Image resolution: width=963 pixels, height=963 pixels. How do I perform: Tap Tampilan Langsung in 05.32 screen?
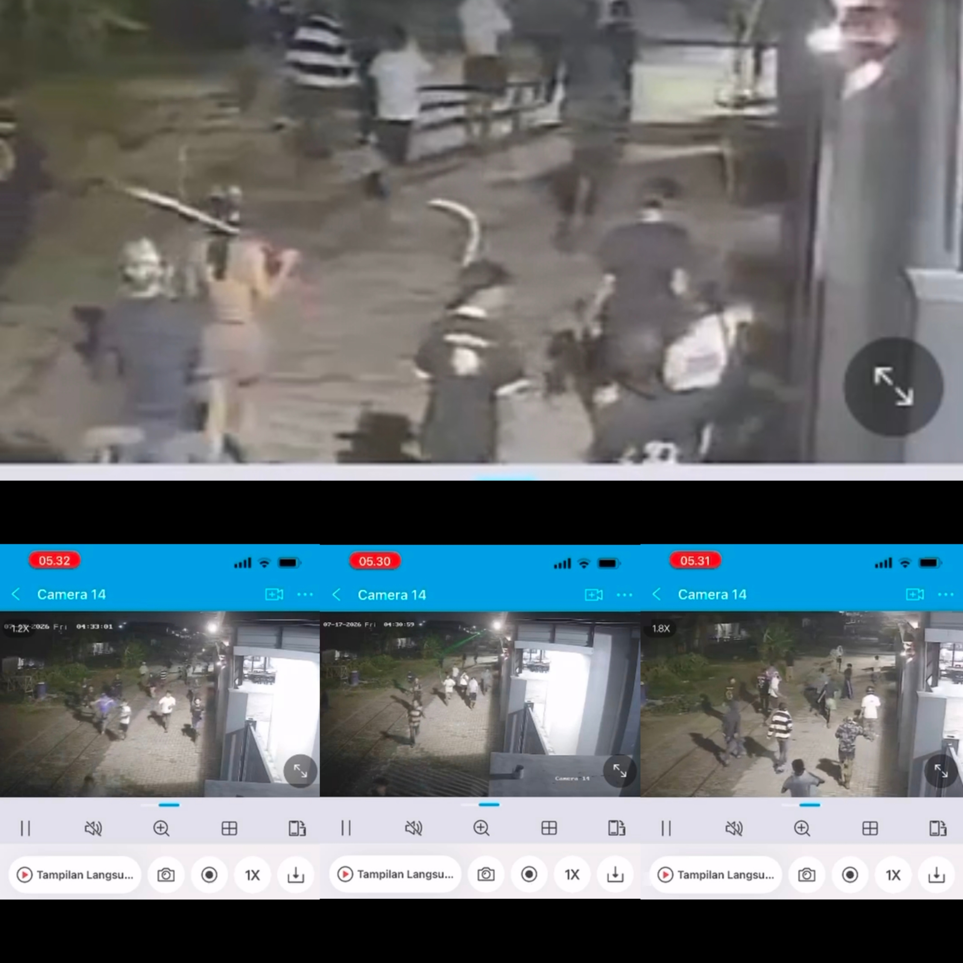(75, 875)
